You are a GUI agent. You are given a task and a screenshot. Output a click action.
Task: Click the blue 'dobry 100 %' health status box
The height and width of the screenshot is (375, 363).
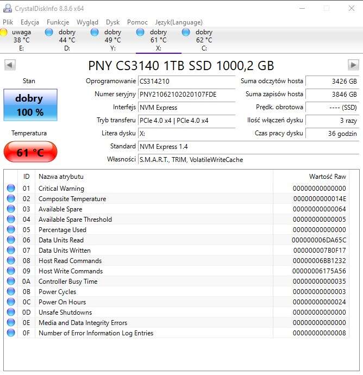click(30, 105)
